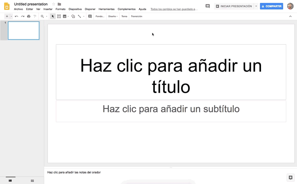This screenshot has width=297, height=184.
Task: Open the Diseño dropdown
Action: click(x=113, y=16)
